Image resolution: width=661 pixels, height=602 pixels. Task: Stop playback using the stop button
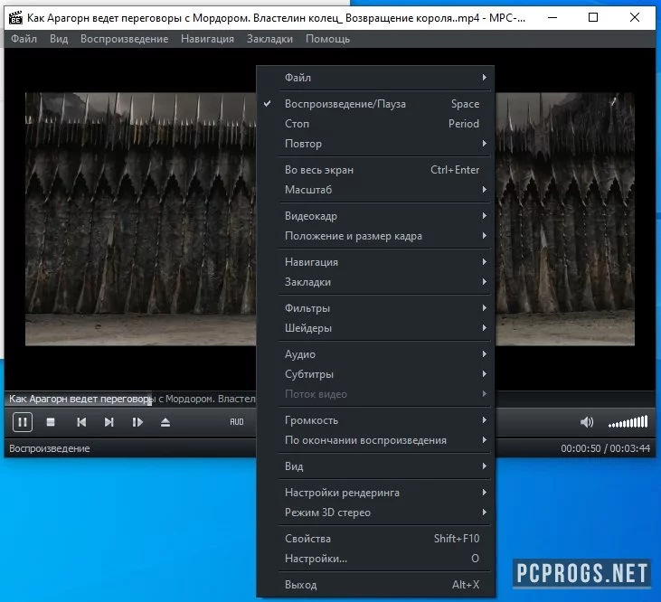pyautogui.click(x=51, y=422)
